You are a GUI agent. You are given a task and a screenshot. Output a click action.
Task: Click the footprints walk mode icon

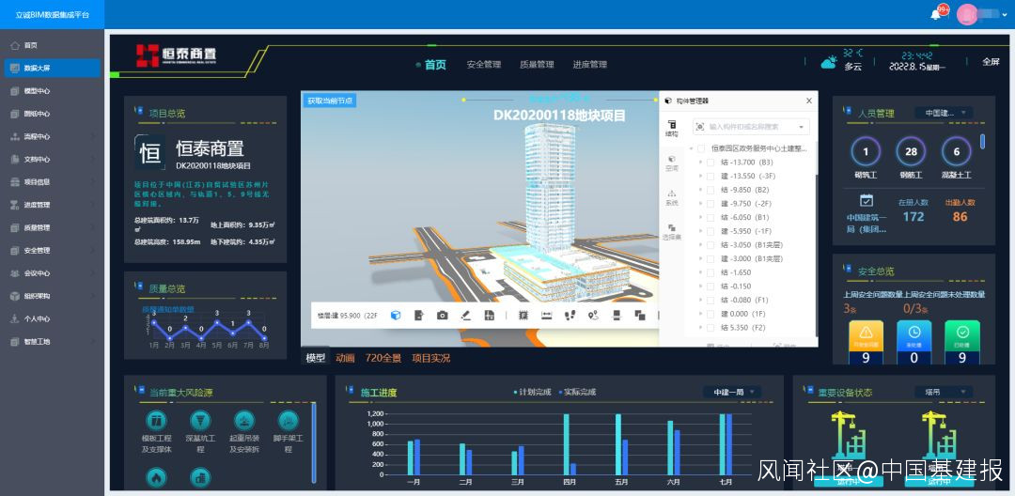coord(570,315)
